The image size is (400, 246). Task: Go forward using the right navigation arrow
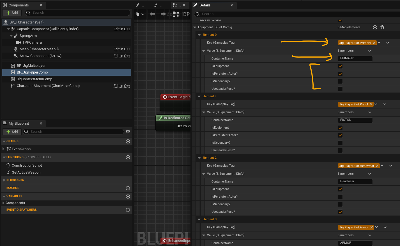point(163,14)
